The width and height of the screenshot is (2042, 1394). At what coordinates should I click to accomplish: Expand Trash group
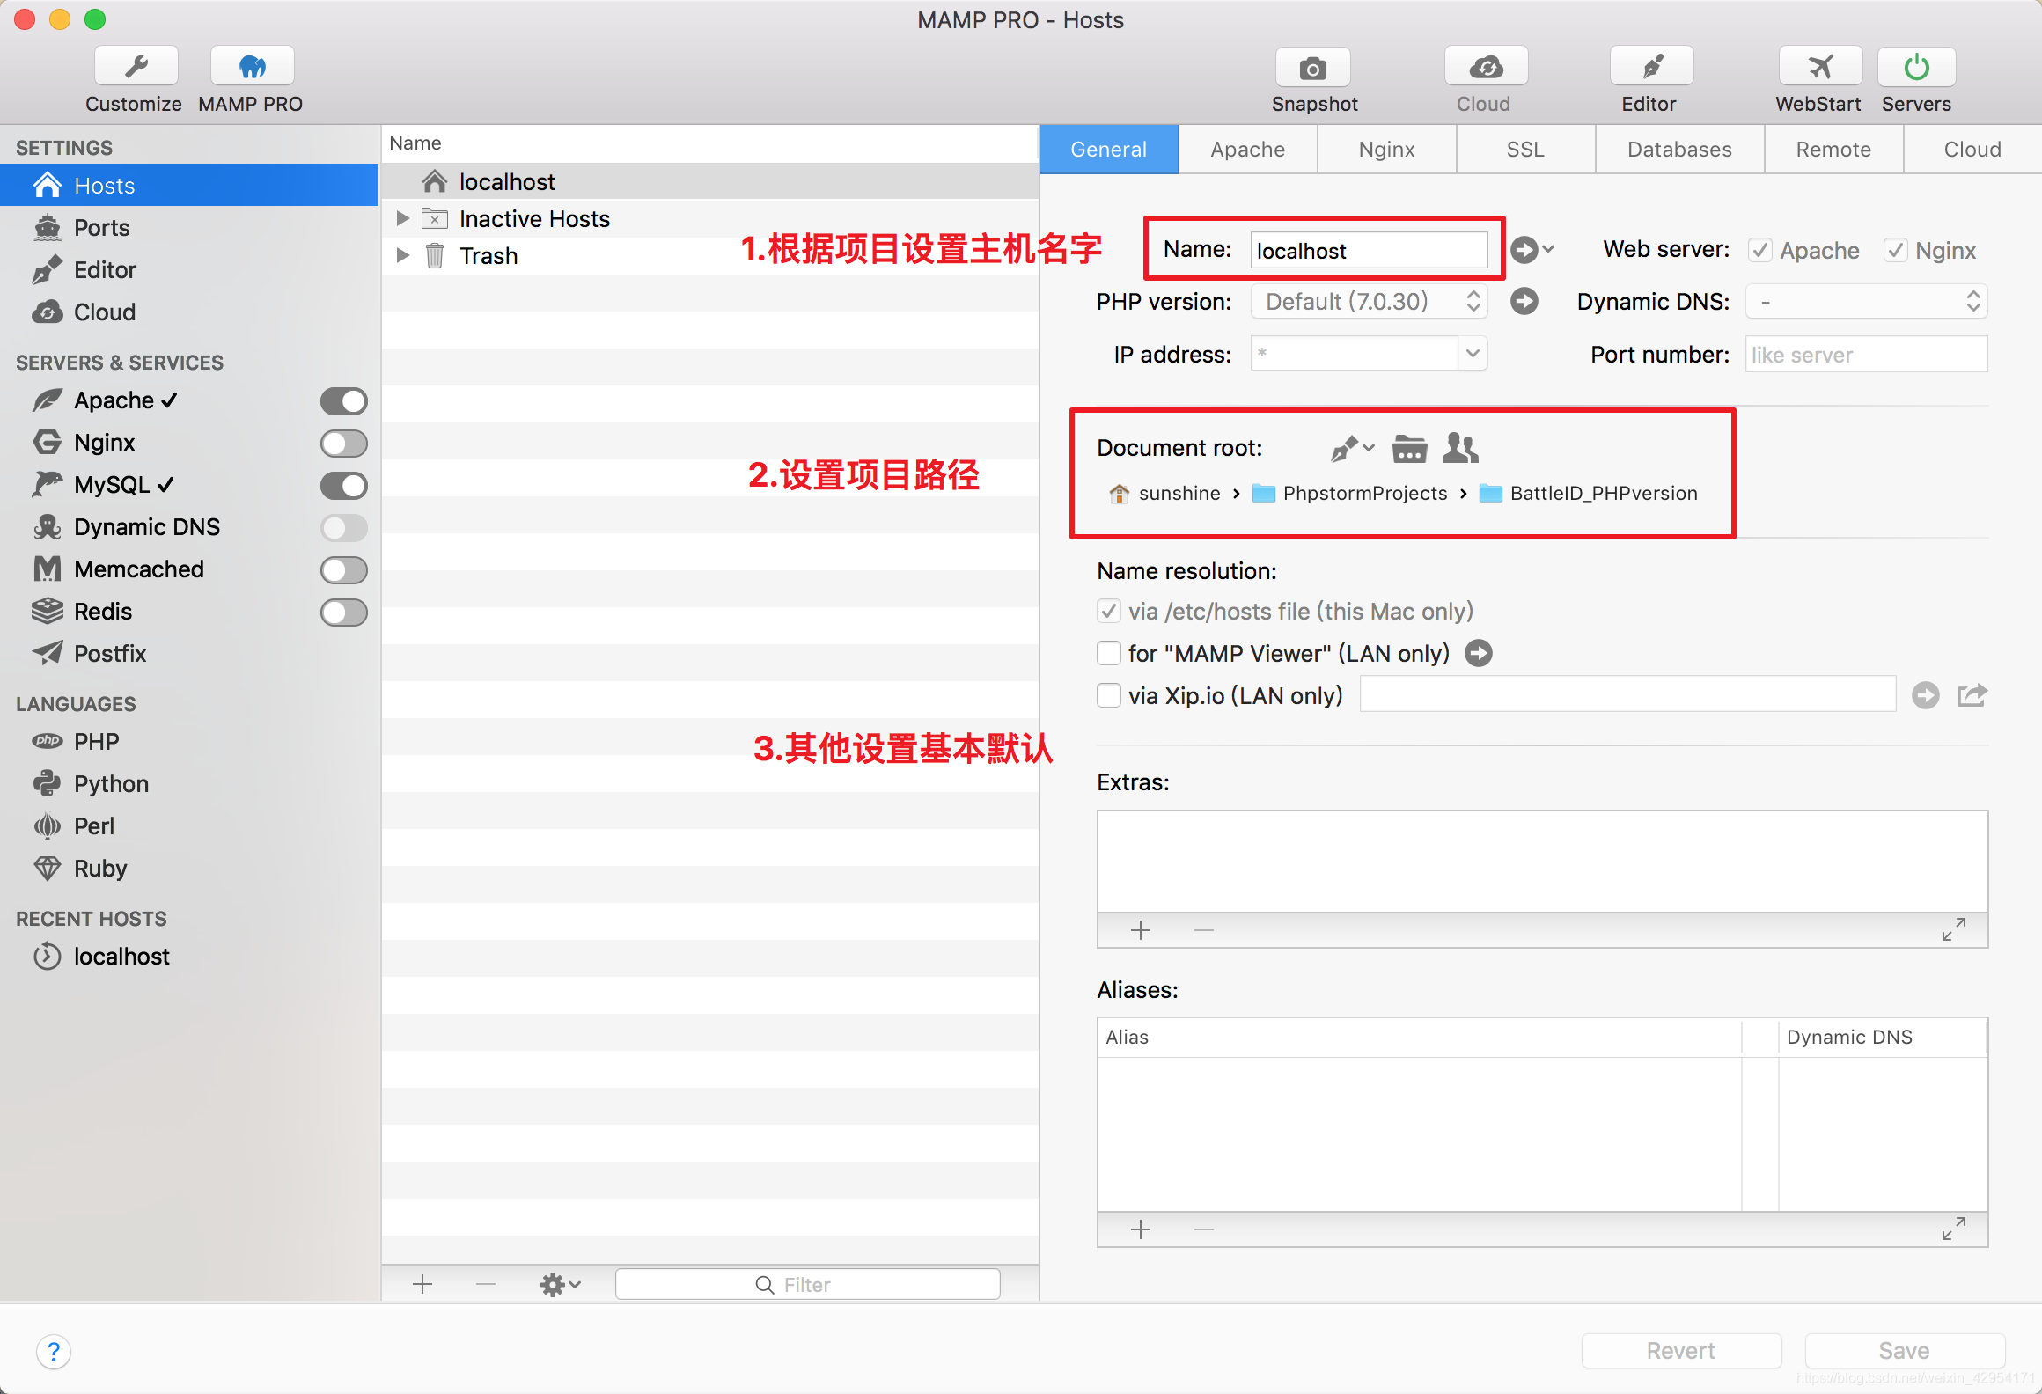tap(403, 255)
